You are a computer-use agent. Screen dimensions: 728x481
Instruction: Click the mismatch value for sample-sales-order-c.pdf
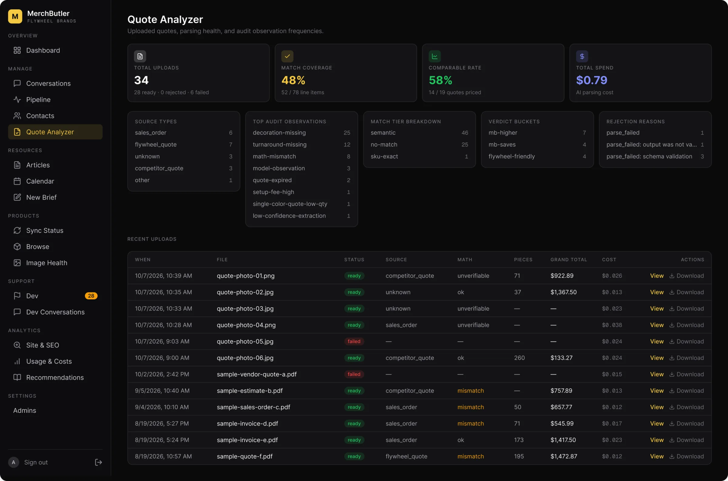coord(470,407)
